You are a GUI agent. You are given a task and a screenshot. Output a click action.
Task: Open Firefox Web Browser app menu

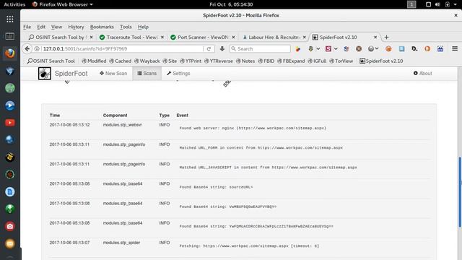(63, 4)
